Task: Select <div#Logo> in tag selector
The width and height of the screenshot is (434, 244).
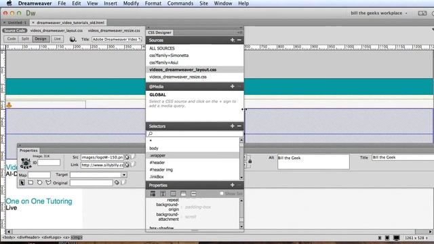Action: (x=52, y=237)
